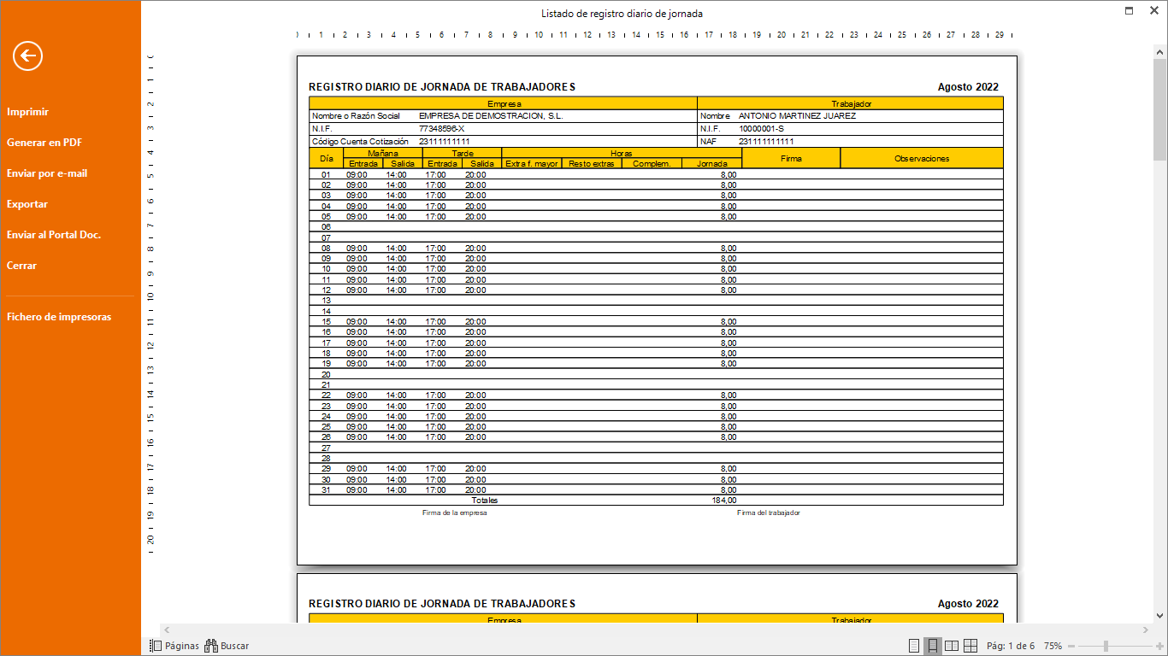Screen dimensions: 1168x656
Task: Click ANTONIO MARTINEZ JUAREZ name on first page
Action: point(797,115)
